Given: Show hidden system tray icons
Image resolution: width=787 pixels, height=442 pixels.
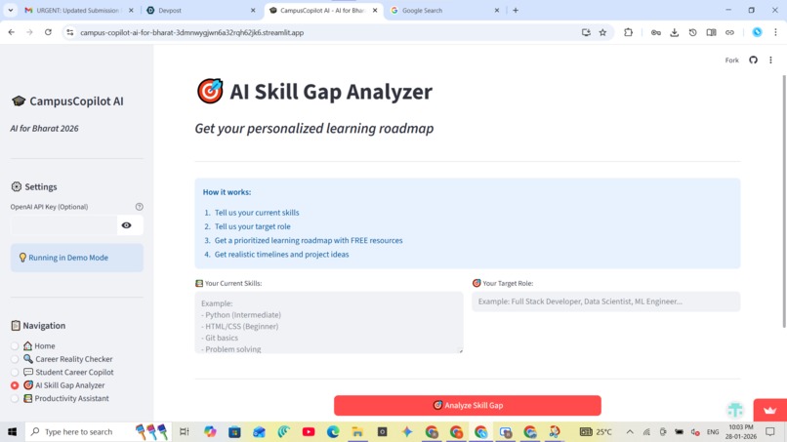Looking at the screenshot, I should (630, 431).
